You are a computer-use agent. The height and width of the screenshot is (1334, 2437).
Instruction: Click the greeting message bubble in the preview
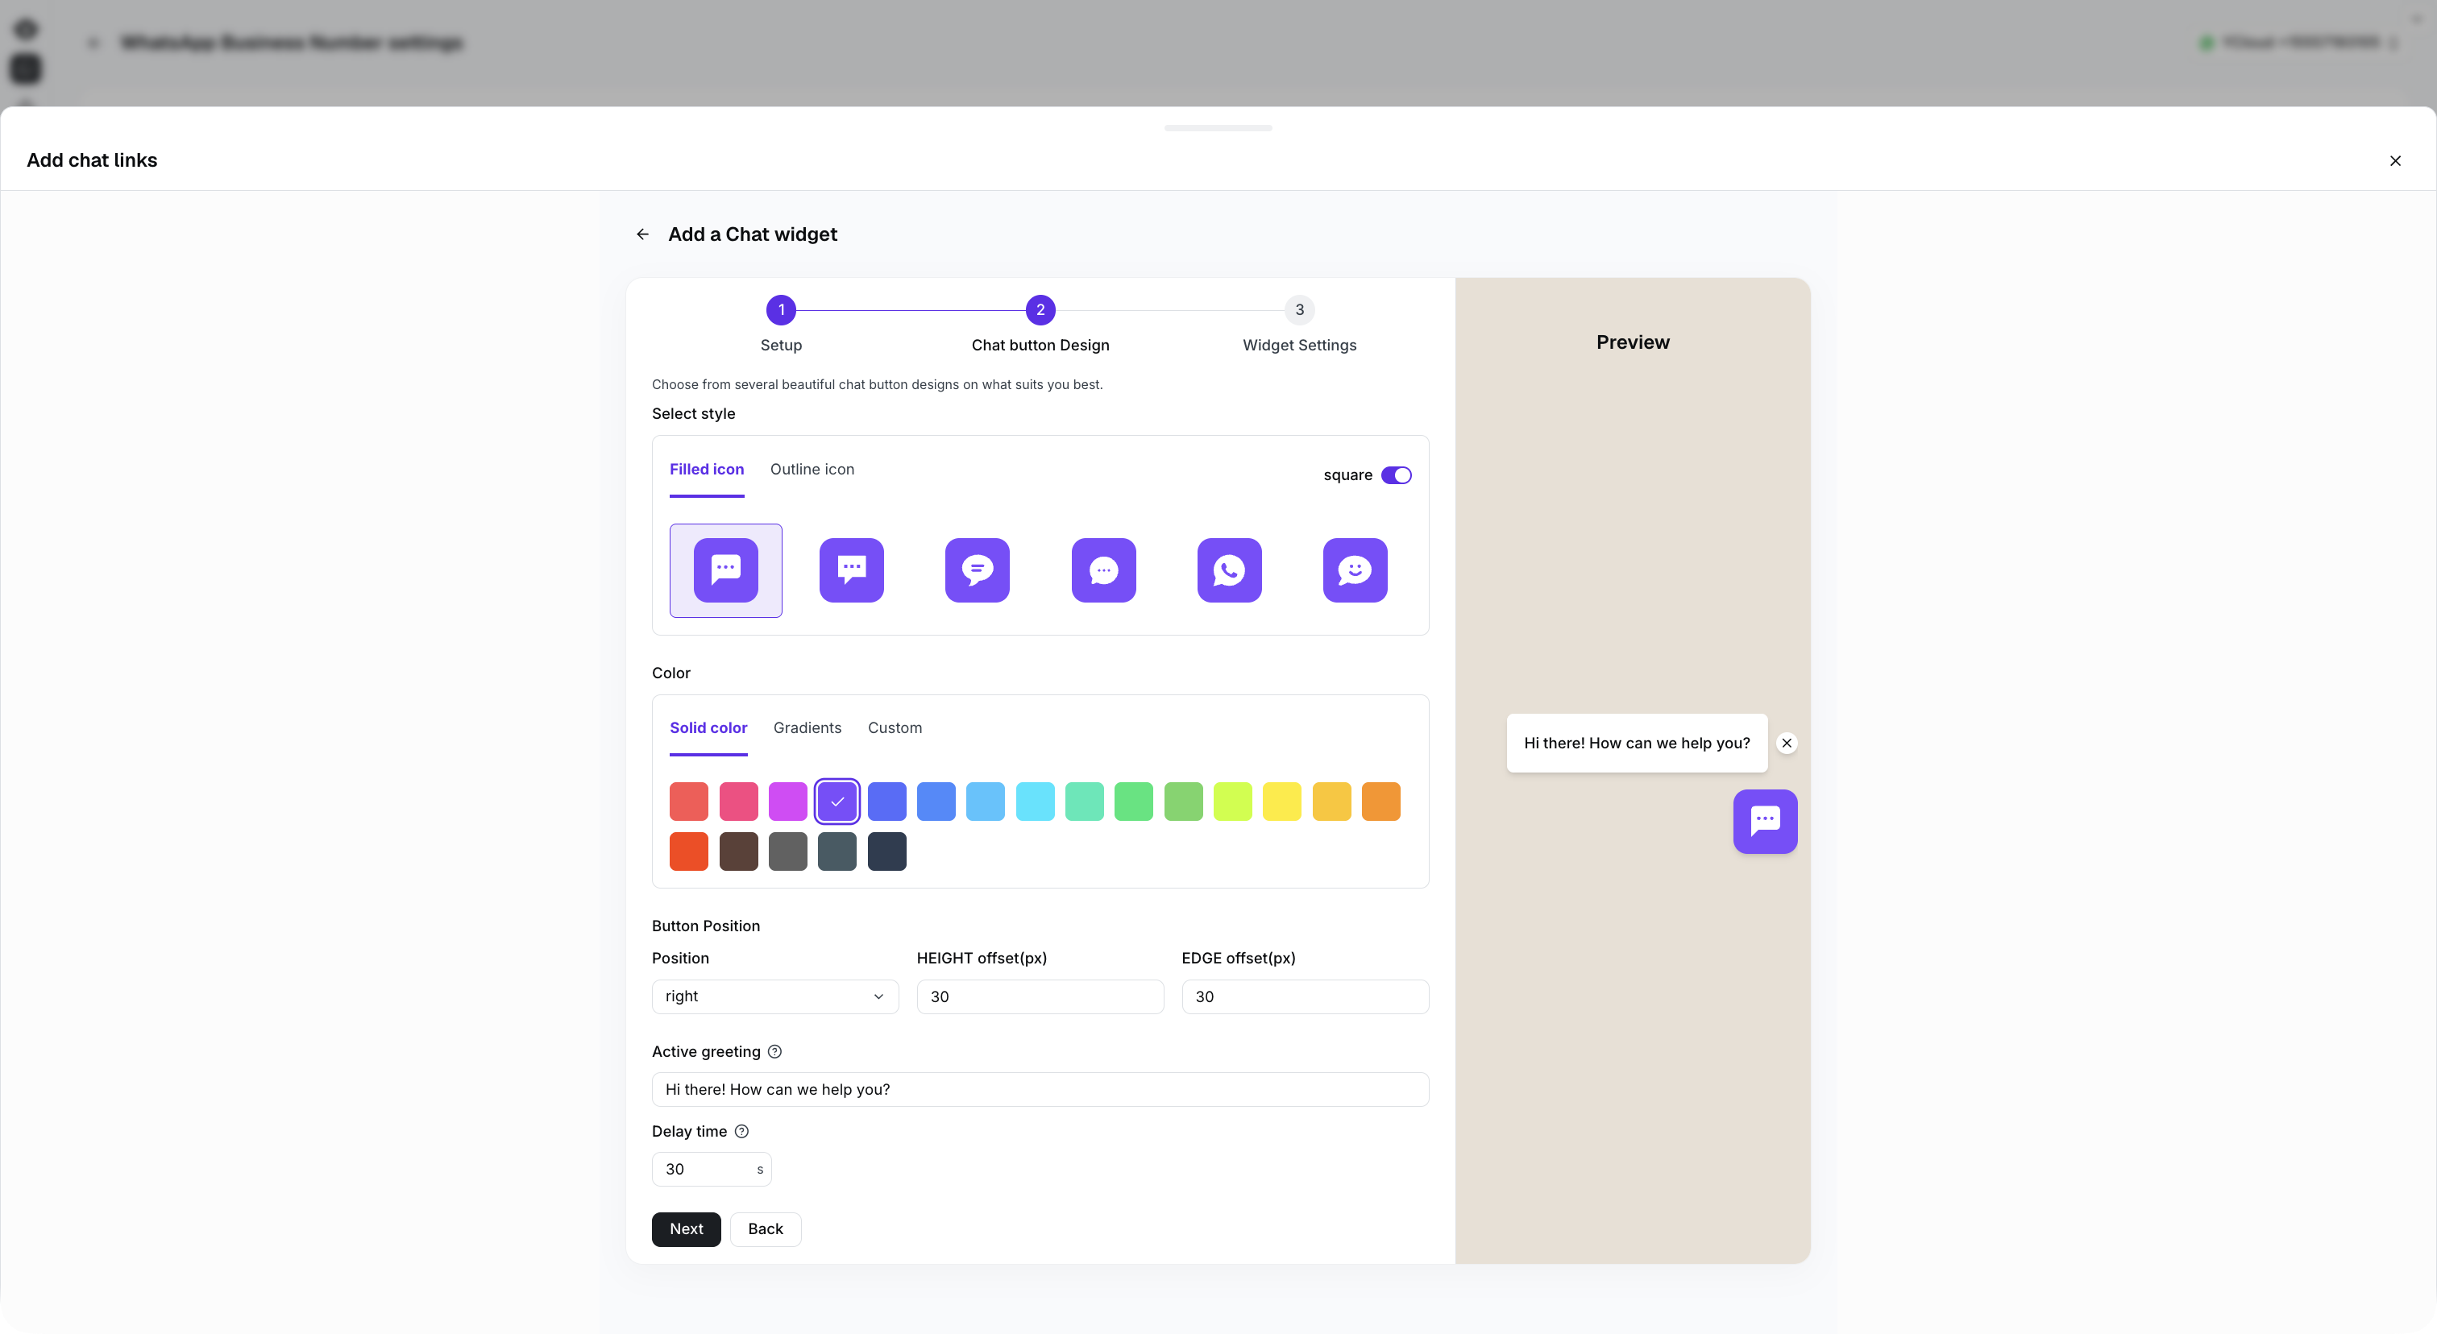pos(1637,743)
